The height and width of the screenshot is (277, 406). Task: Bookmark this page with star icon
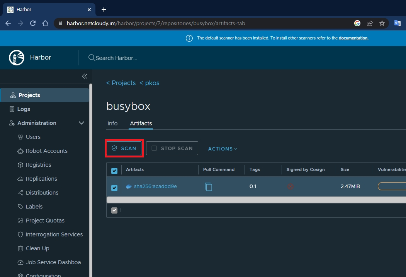[382, 23]
